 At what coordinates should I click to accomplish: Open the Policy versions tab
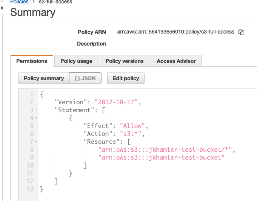pyautogui.click(x=125, y=61)
